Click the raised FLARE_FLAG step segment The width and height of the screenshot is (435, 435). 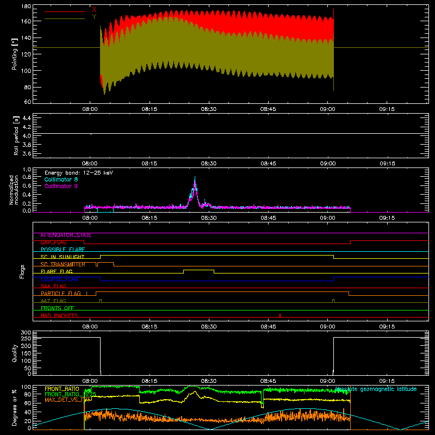[x=198, y=270]
